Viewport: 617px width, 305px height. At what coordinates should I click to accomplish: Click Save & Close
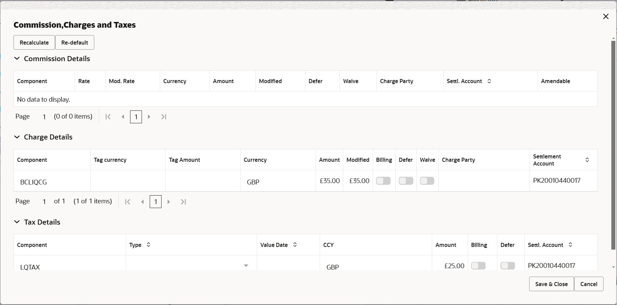pos(551,284)
